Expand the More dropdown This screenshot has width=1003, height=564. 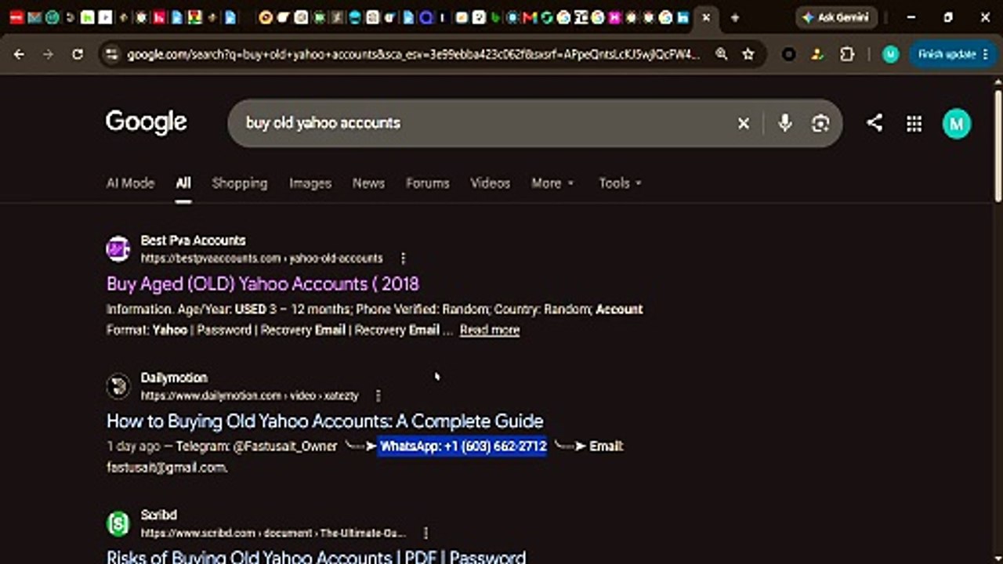pyautogui.click(x=553, y=183)
